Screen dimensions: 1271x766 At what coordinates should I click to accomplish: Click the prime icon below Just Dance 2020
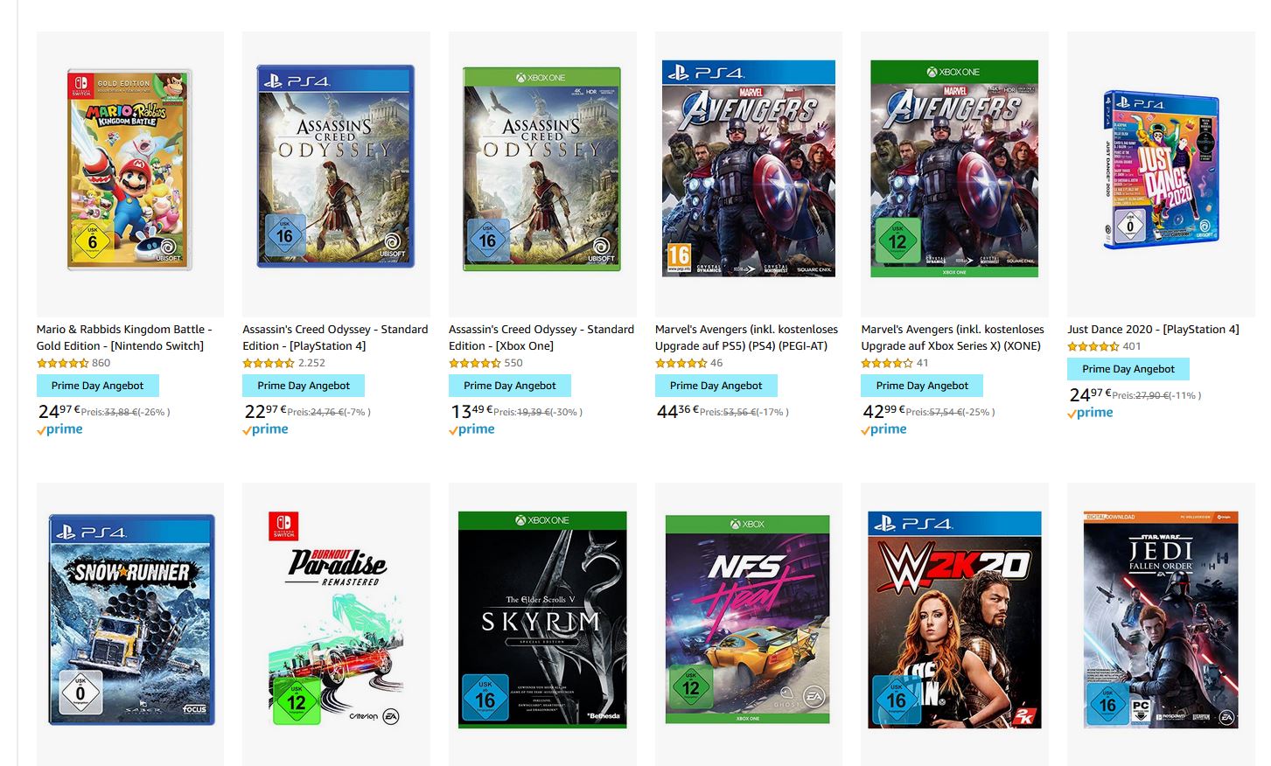[1090, 412]
